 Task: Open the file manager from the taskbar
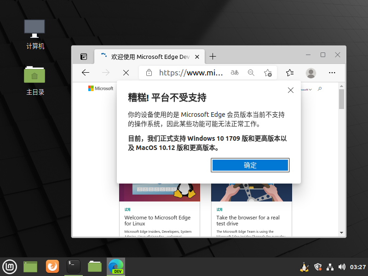tap(95, 266)
